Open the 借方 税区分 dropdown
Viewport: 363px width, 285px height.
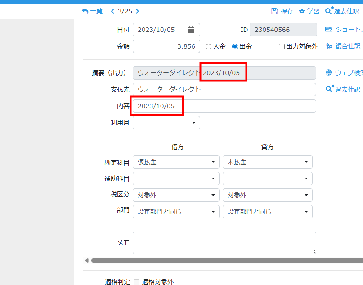tap(176, 195)
